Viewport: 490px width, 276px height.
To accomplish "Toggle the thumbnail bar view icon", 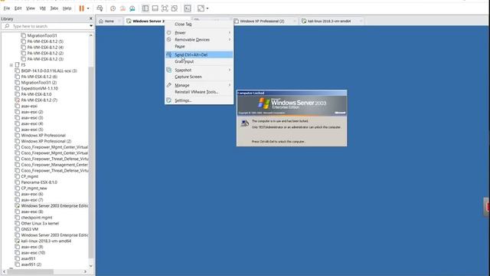I will coord(155,8).
